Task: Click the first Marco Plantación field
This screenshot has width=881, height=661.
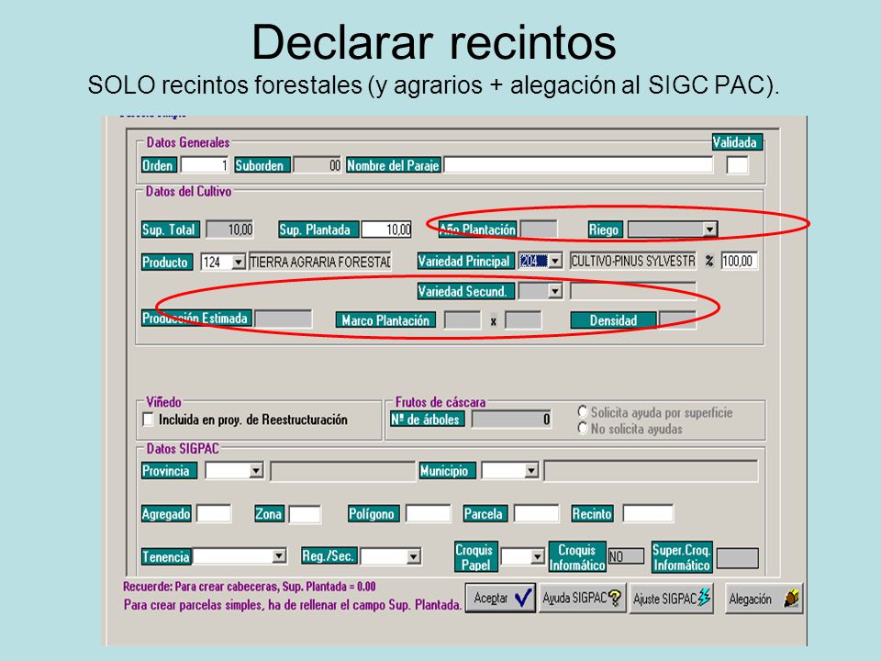Action: (463, 320)
